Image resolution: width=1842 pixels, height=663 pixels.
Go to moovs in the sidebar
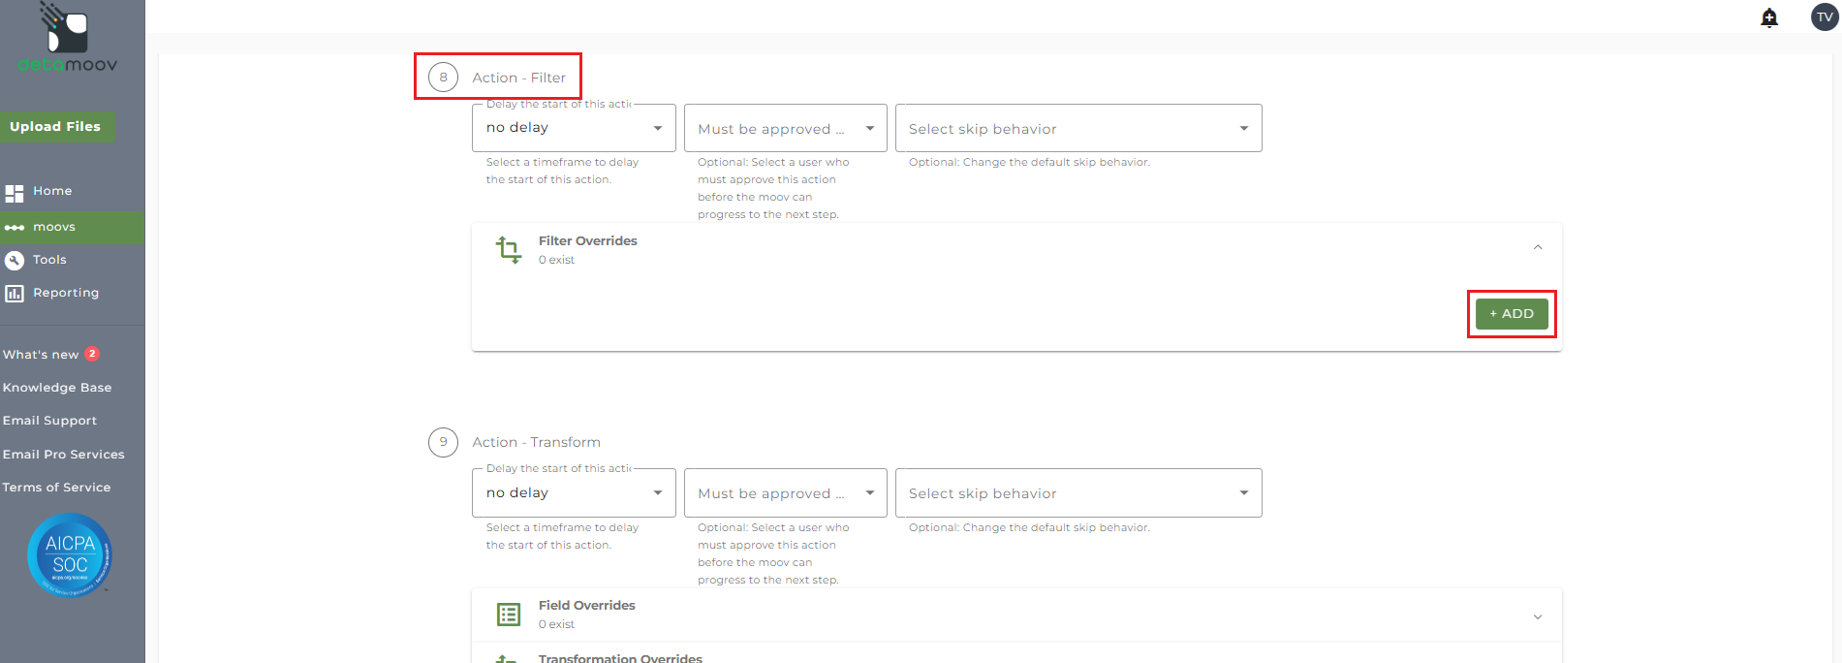click(54, 227)
